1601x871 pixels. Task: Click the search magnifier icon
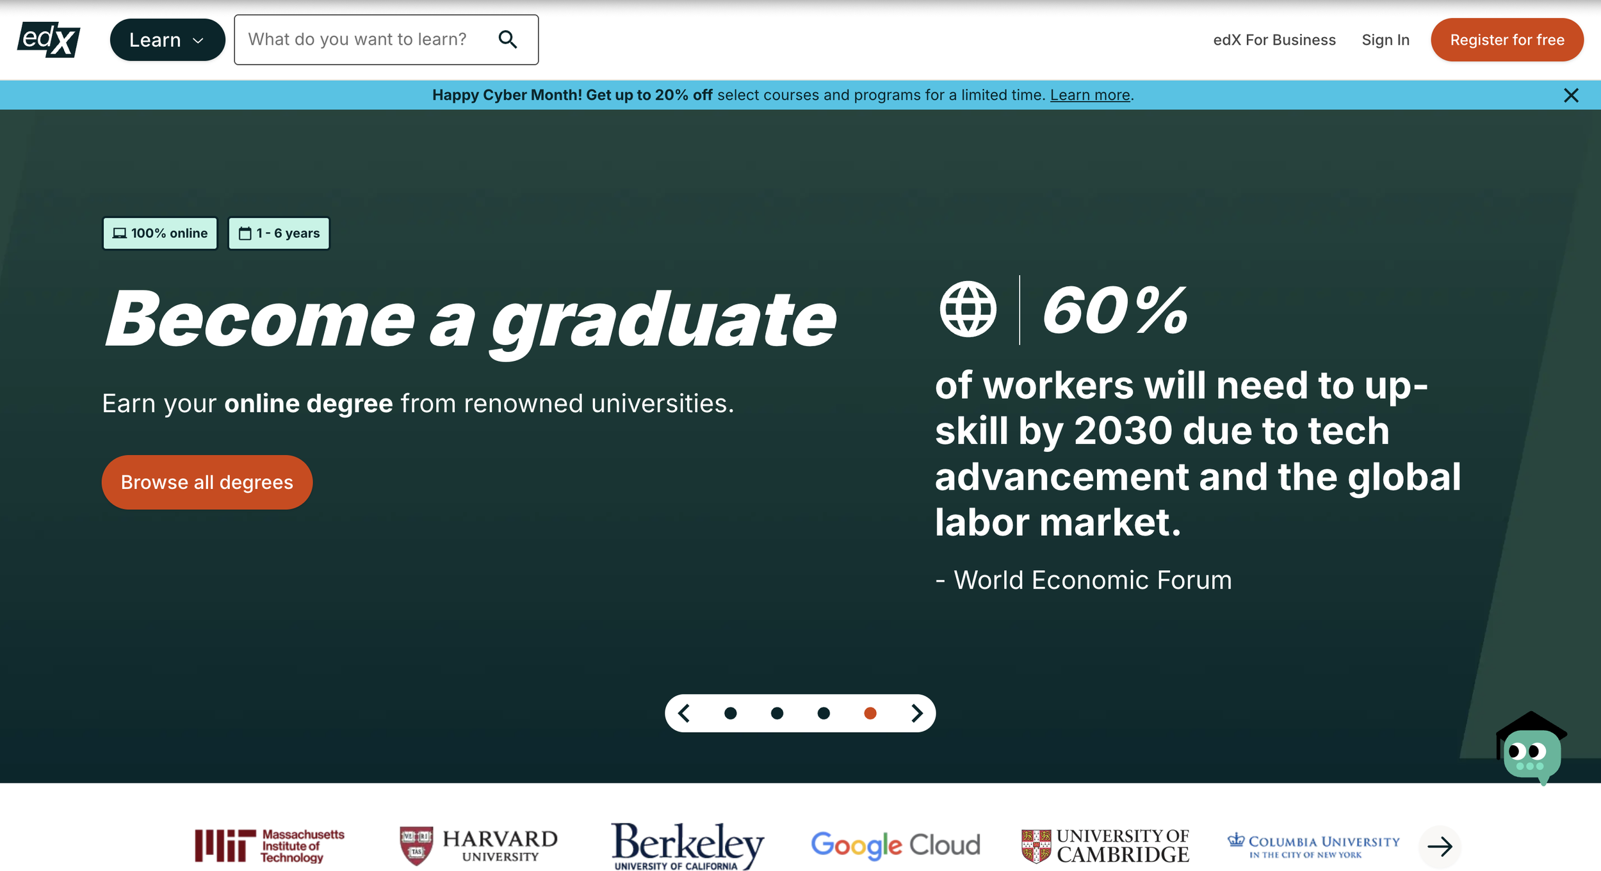508,40
